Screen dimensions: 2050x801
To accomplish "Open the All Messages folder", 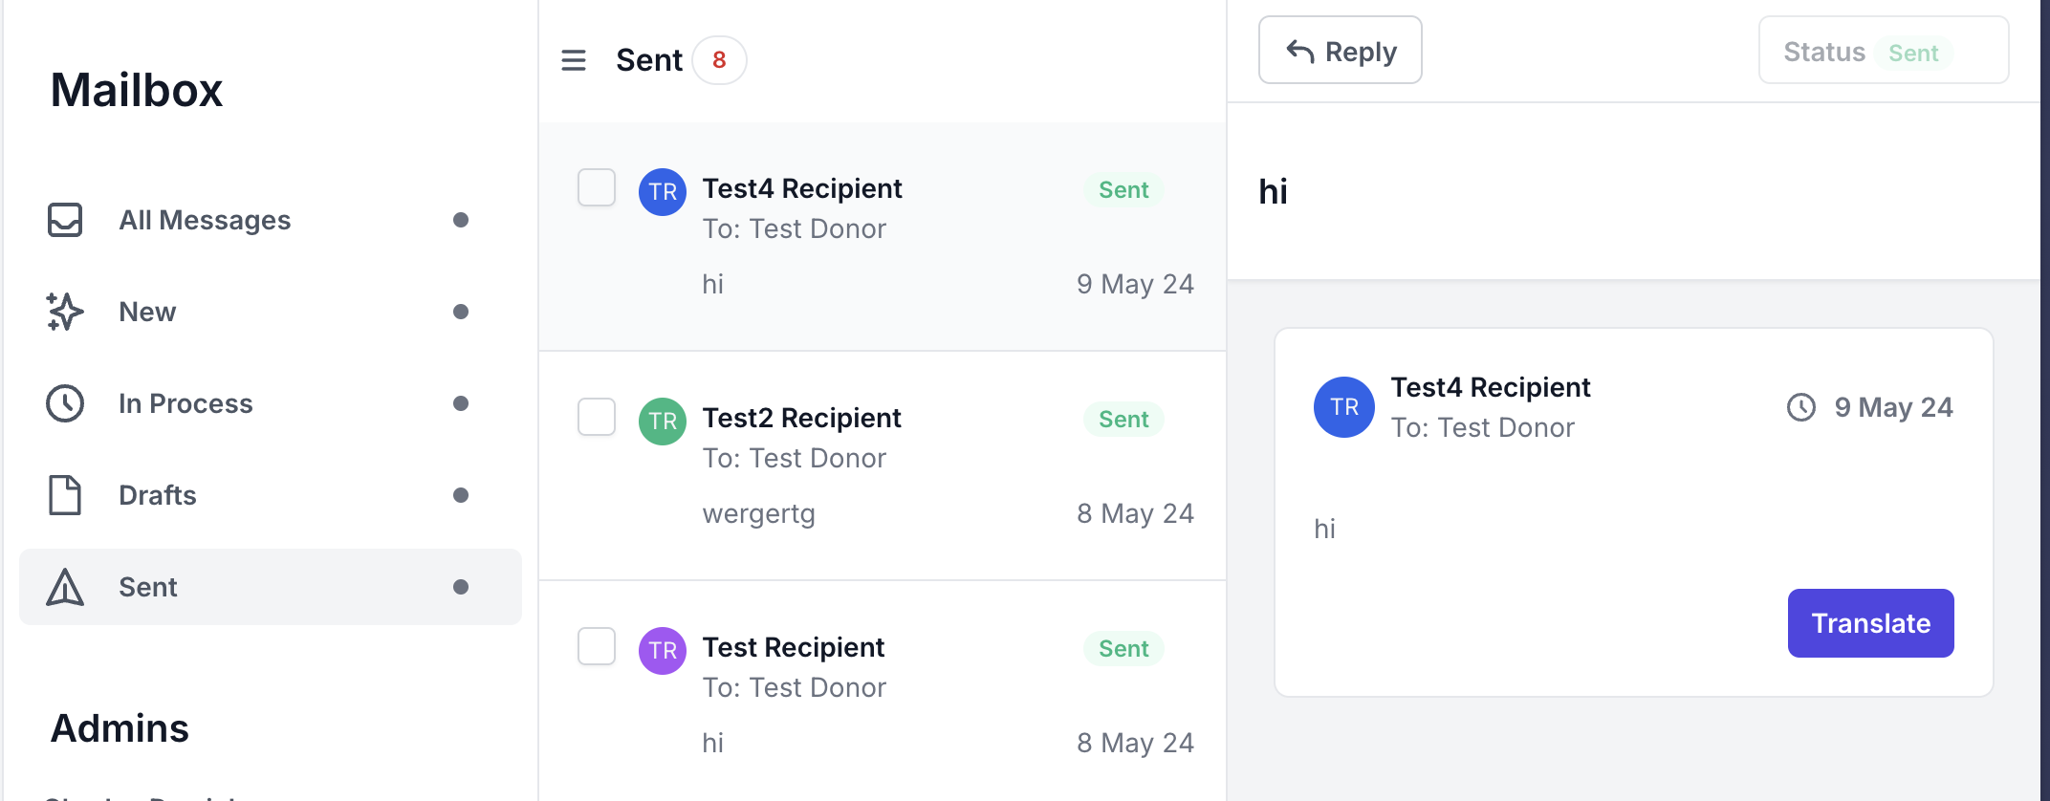I will pos(205,220).
